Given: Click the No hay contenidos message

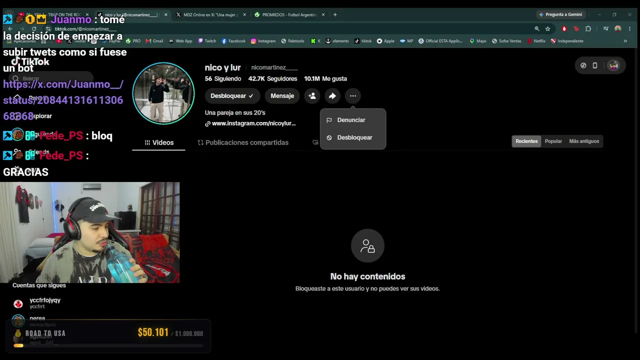Looking at the screenshot, I should tap(367, 276).
